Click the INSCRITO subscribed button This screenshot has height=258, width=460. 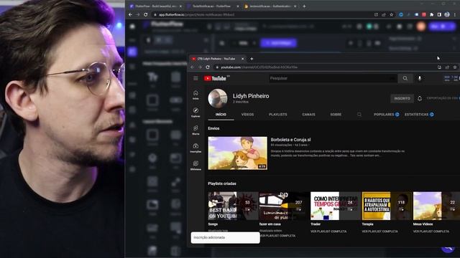pos(402,99)
